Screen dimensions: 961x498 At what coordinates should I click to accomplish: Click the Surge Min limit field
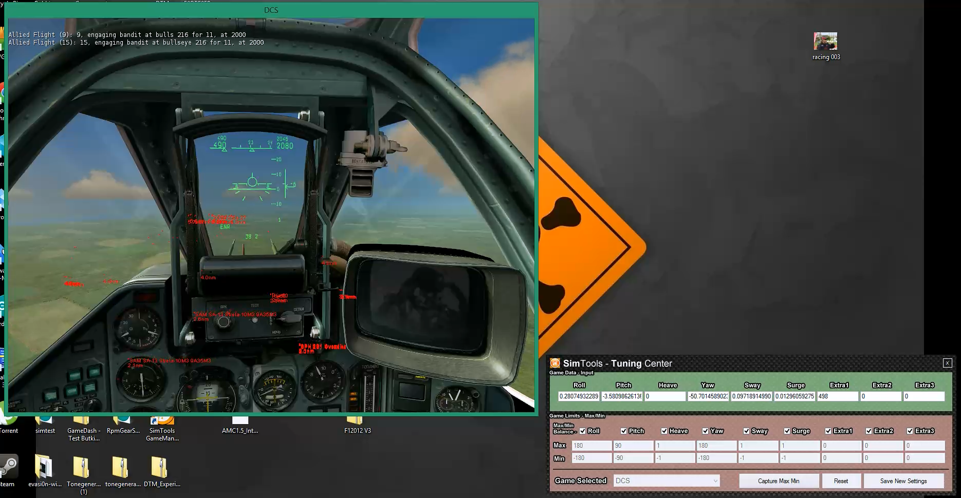[800, 458]
